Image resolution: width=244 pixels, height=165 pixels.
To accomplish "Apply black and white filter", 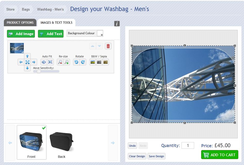I will pos(99,62).
